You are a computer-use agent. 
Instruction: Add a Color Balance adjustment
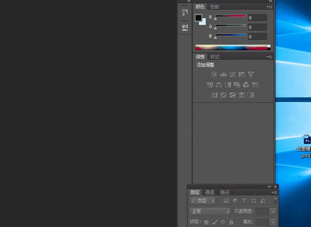219,85
